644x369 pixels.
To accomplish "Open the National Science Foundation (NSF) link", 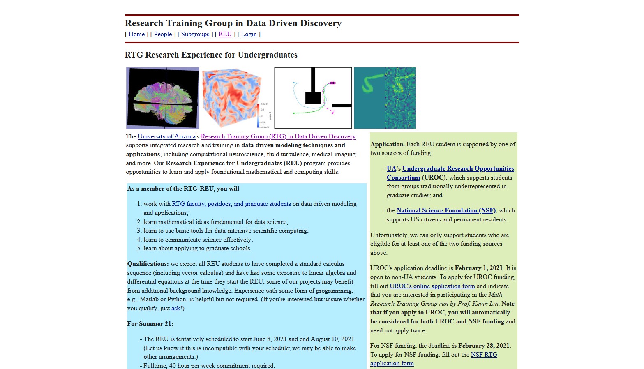I will click(446, 210).
